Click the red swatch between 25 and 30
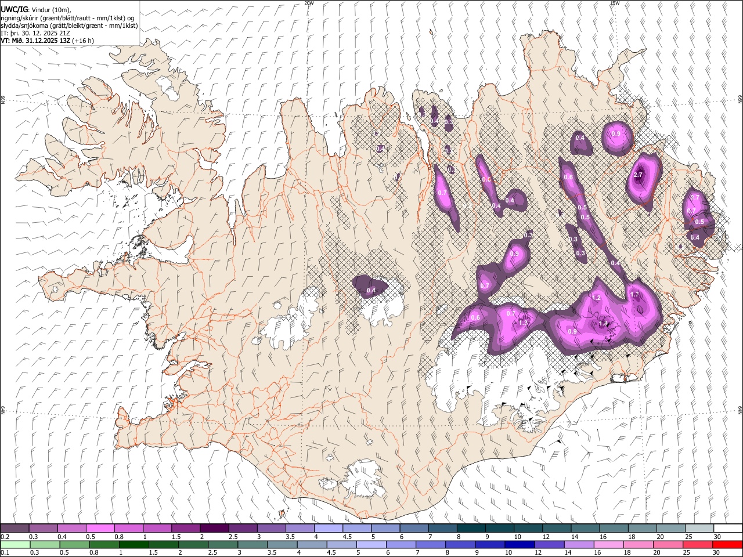Viewport: 743px width, 557px height. pyautogui.click(x=697, y=544)
